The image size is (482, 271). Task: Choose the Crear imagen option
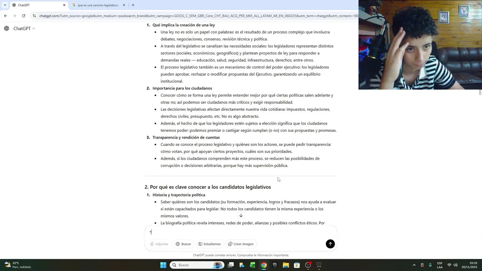[x=241, y=244]
